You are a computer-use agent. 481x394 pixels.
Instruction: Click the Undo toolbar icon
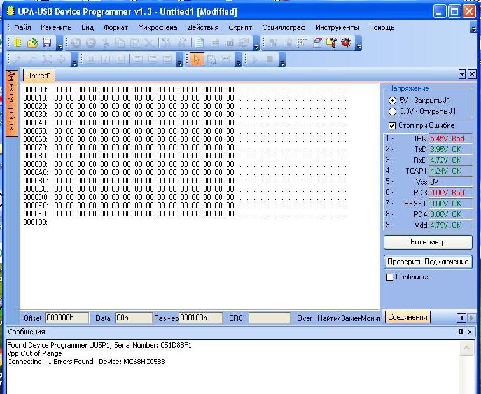pos(77,43)
